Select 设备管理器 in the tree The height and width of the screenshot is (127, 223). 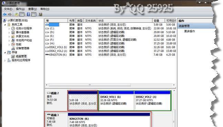(22, 48)
